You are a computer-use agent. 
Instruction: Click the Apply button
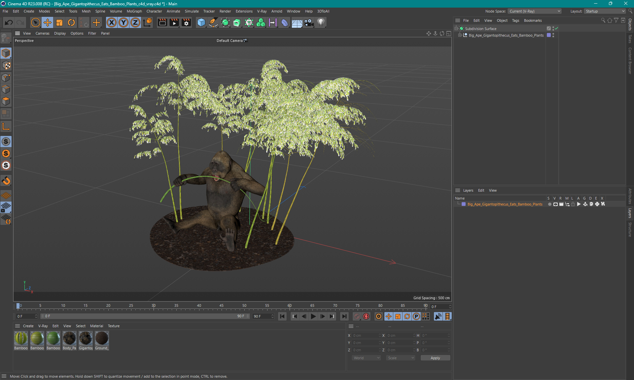435,358
